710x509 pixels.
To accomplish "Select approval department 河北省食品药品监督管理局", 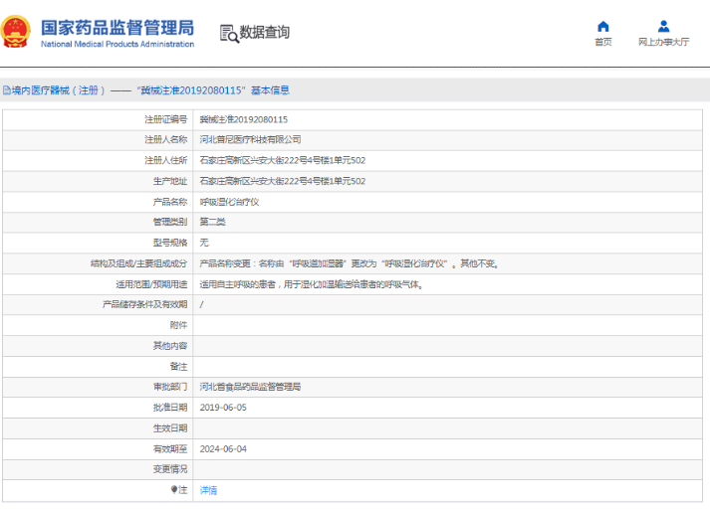I will coord(250,387).
